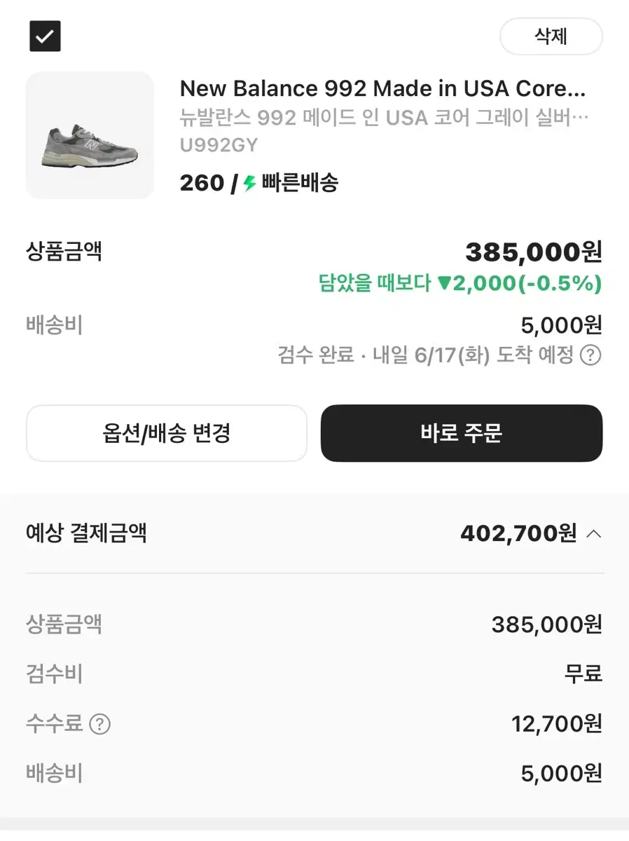The width and height of the screenshot is (629, 841).
Task: Click the 385,000원 bold product price
Action: [x=533, y=252]
